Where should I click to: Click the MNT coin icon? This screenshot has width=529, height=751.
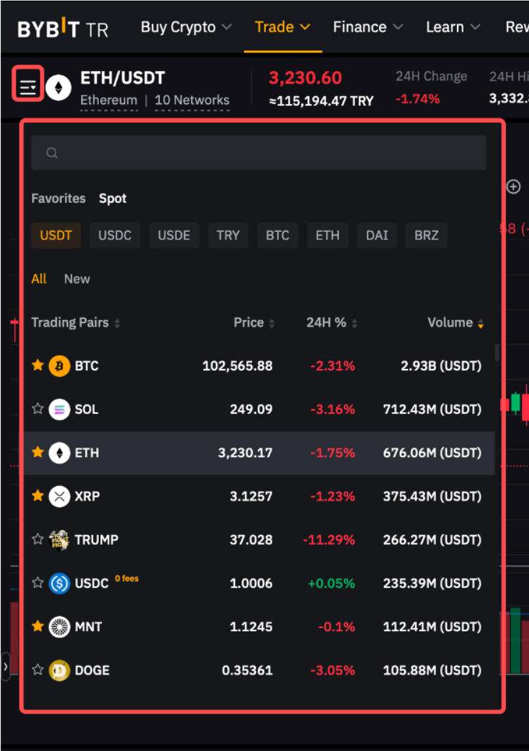(59, 627)
